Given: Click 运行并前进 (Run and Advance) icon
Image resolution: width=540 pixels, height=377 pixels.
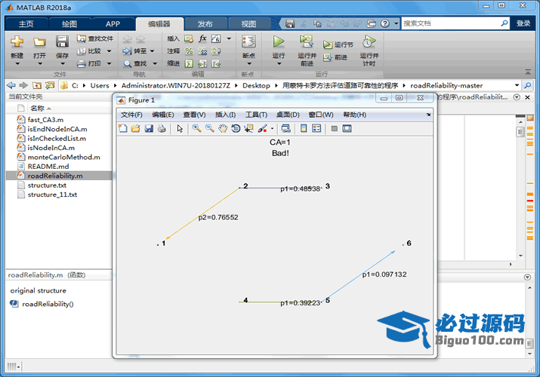Looking at the screenshot, I should (306, 41).
